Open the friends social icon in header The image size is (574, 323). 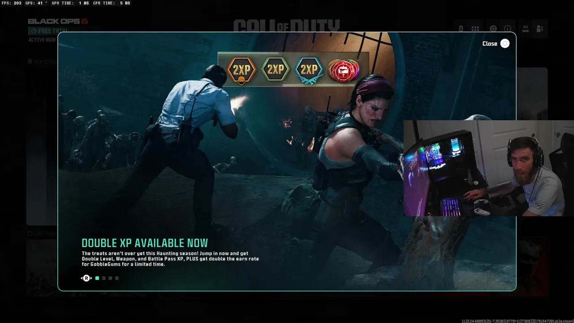click(x=539, y=29)
